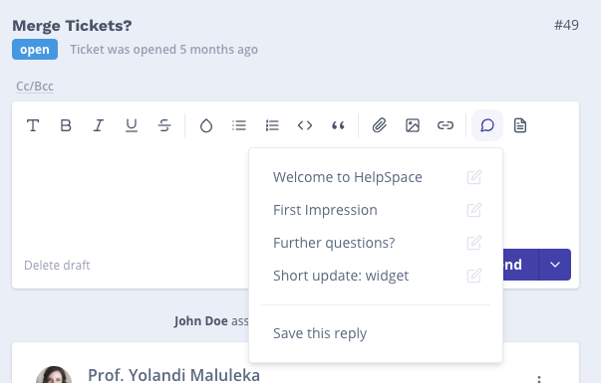Attach a file with the paperclip
The width and height of the screenshot is (601, 383).
coord(380,125)
